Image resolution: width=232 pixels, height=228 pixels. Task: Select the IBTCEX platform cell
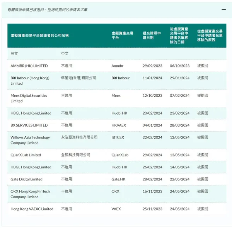[118, 137]
